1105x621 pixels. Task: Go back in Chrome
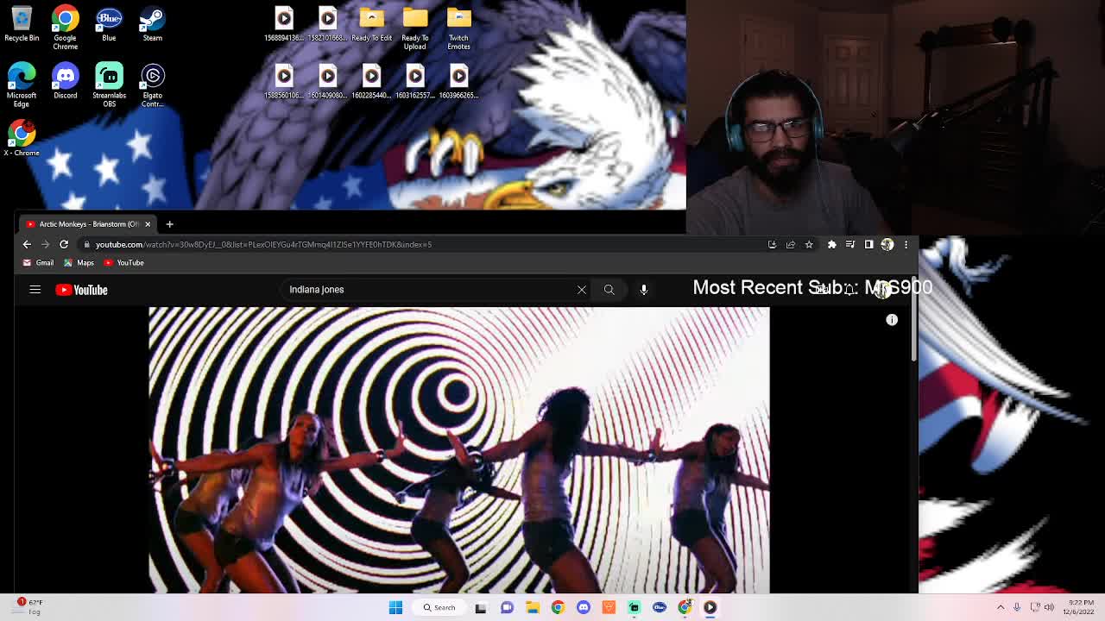tap(27, 244)
